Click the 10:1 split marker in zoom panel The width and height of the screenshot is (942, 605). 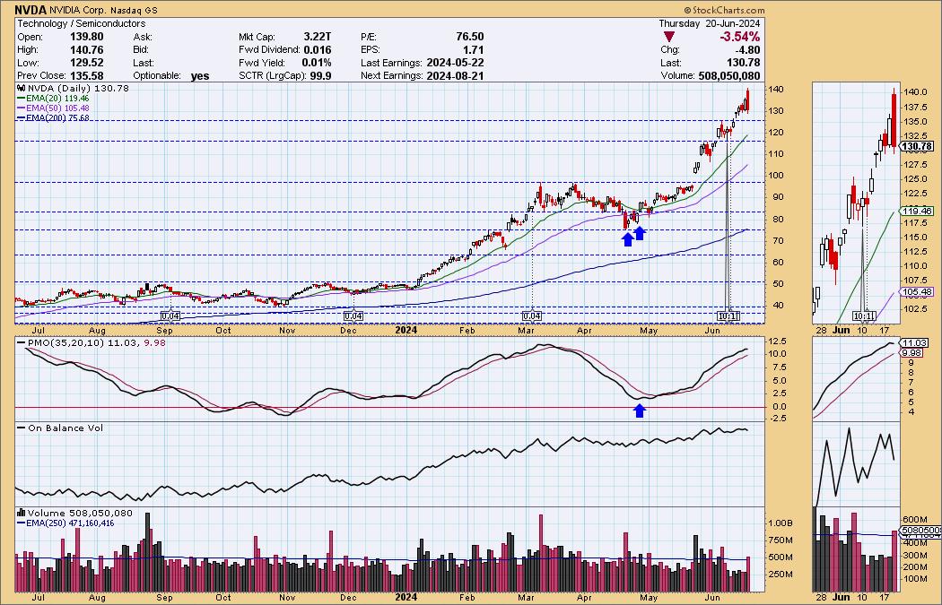(x=863, y=315)
